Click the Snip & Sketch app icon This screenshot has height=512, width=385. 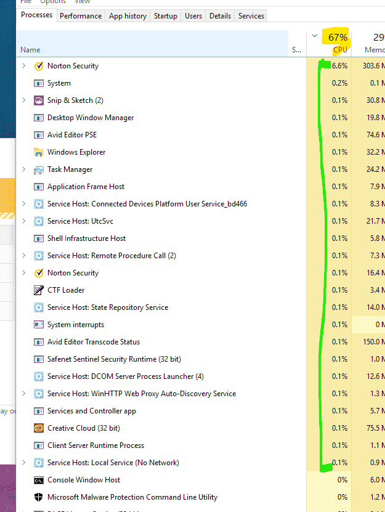click(x=39, y=100)
